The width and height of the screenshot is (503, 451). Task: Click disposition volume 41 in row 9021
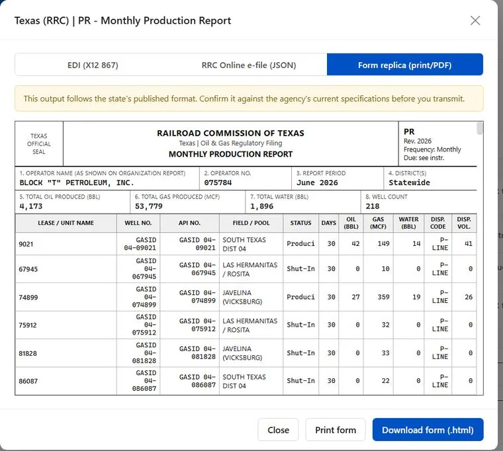pos(469,244)
